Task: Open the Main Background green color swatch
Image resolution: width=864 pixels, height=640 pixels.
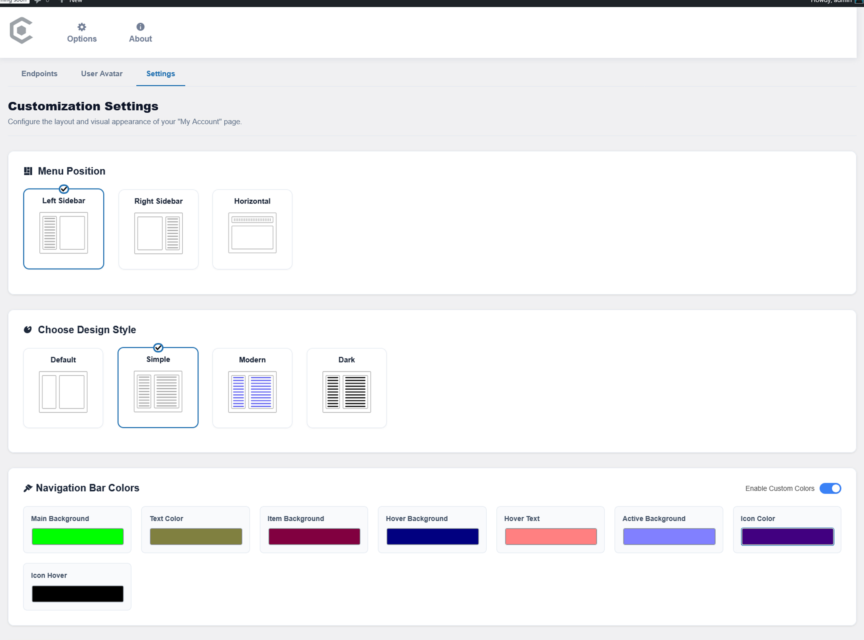Action: (x=78, y=537)
